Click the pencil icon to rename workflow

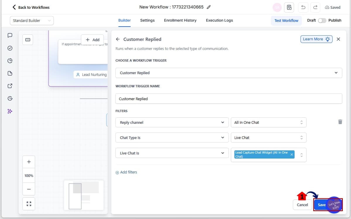pyautogui.click(x=209, y=7)
